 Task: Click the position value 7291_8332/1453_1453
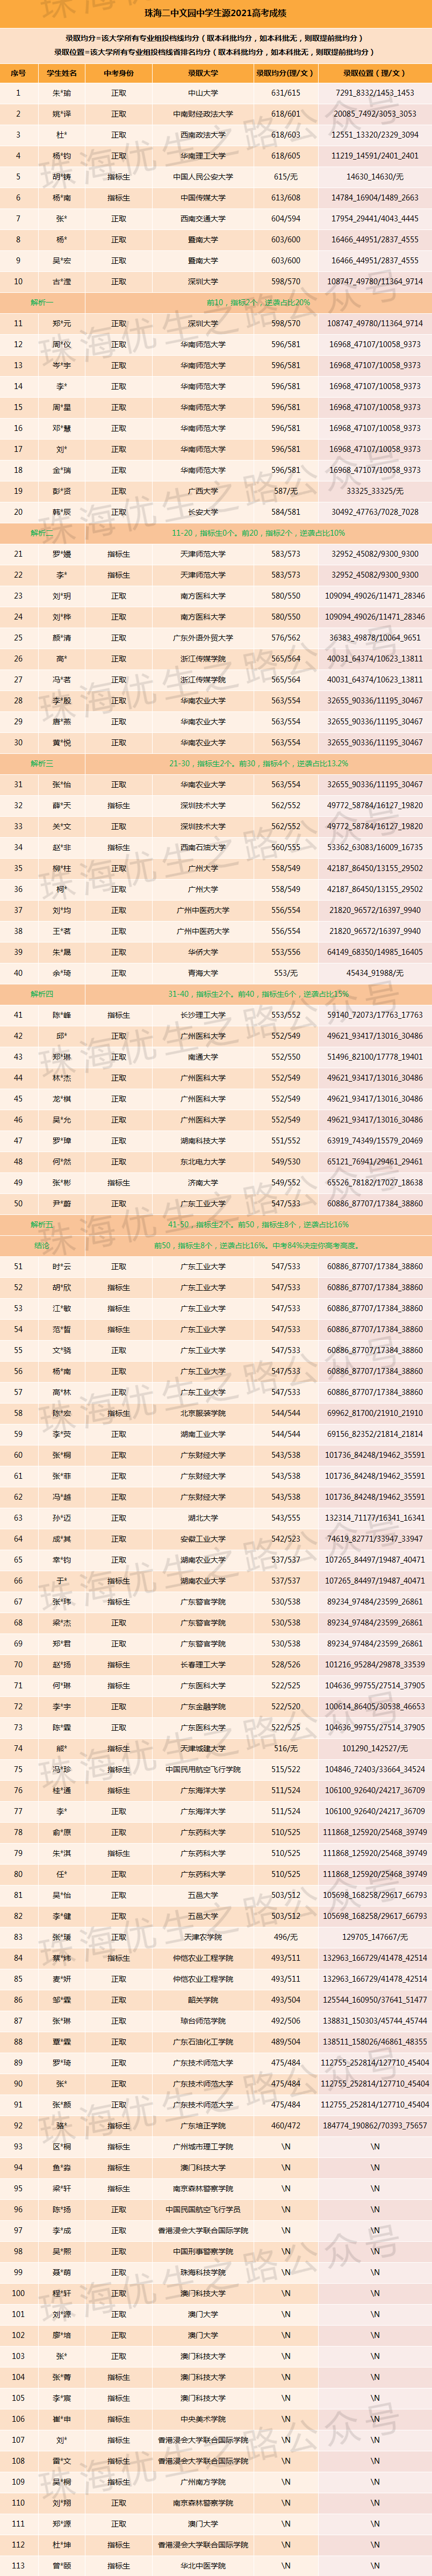(x=375, y=93)
